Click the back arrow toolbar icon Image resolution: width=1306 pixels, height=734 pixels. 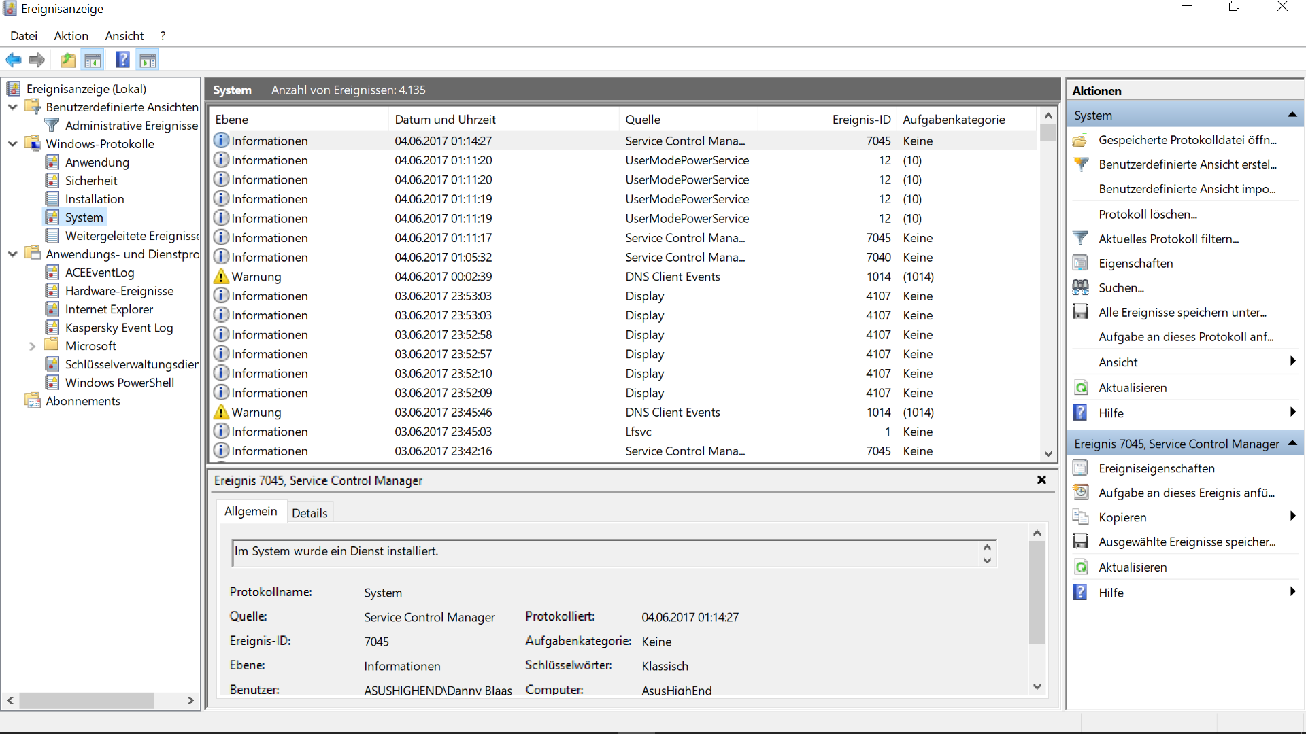point(13,60)
